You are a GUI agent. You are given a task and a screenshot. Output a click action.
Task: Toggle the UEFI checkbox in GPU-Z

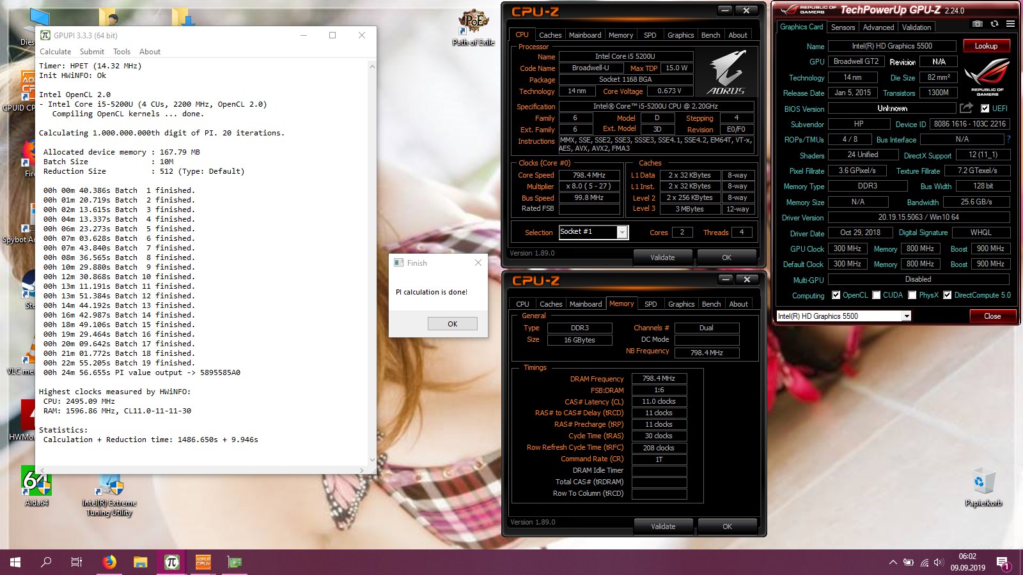(x=985, y=109)
